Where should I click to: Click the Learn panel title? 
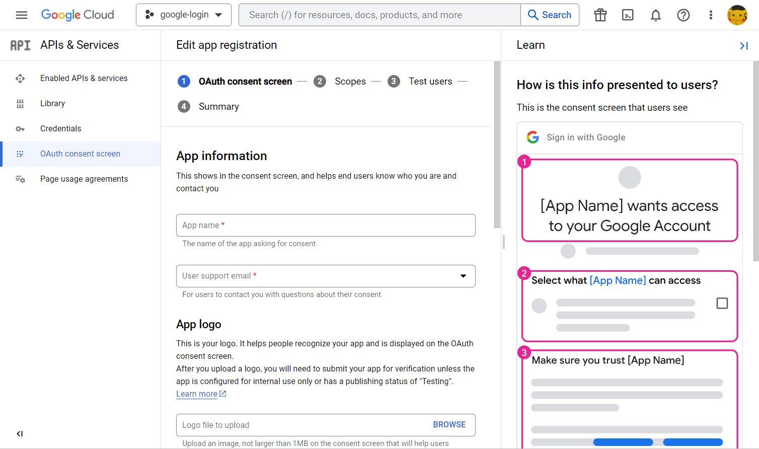coord(530,45)
